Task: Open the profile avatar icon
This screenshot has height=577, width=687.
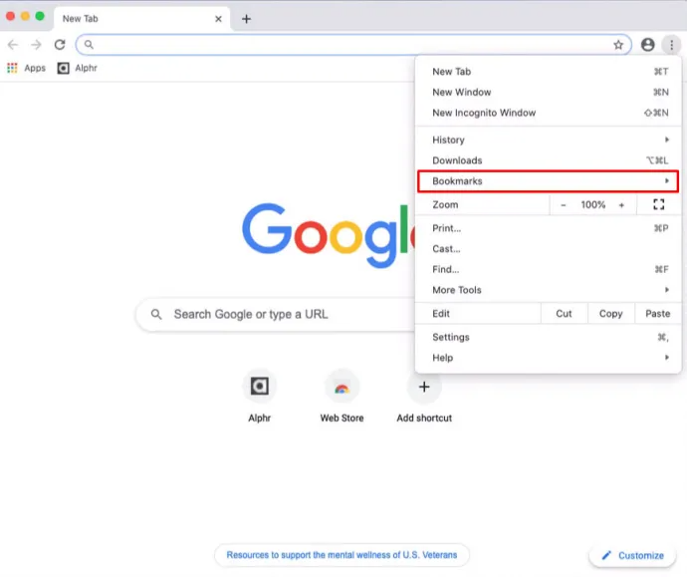Action: coord(647,45)
